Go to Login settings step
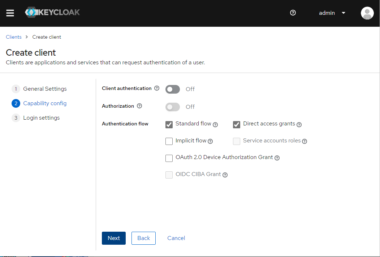The width and height of the screenshot is (380, 257). (41, 118)
